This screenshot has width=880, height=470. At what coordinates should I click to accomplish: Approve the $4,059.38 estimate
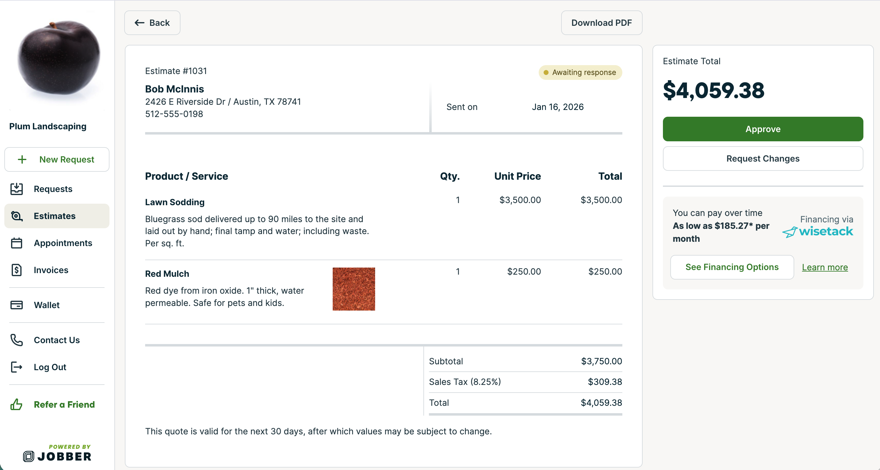[763, 129]
